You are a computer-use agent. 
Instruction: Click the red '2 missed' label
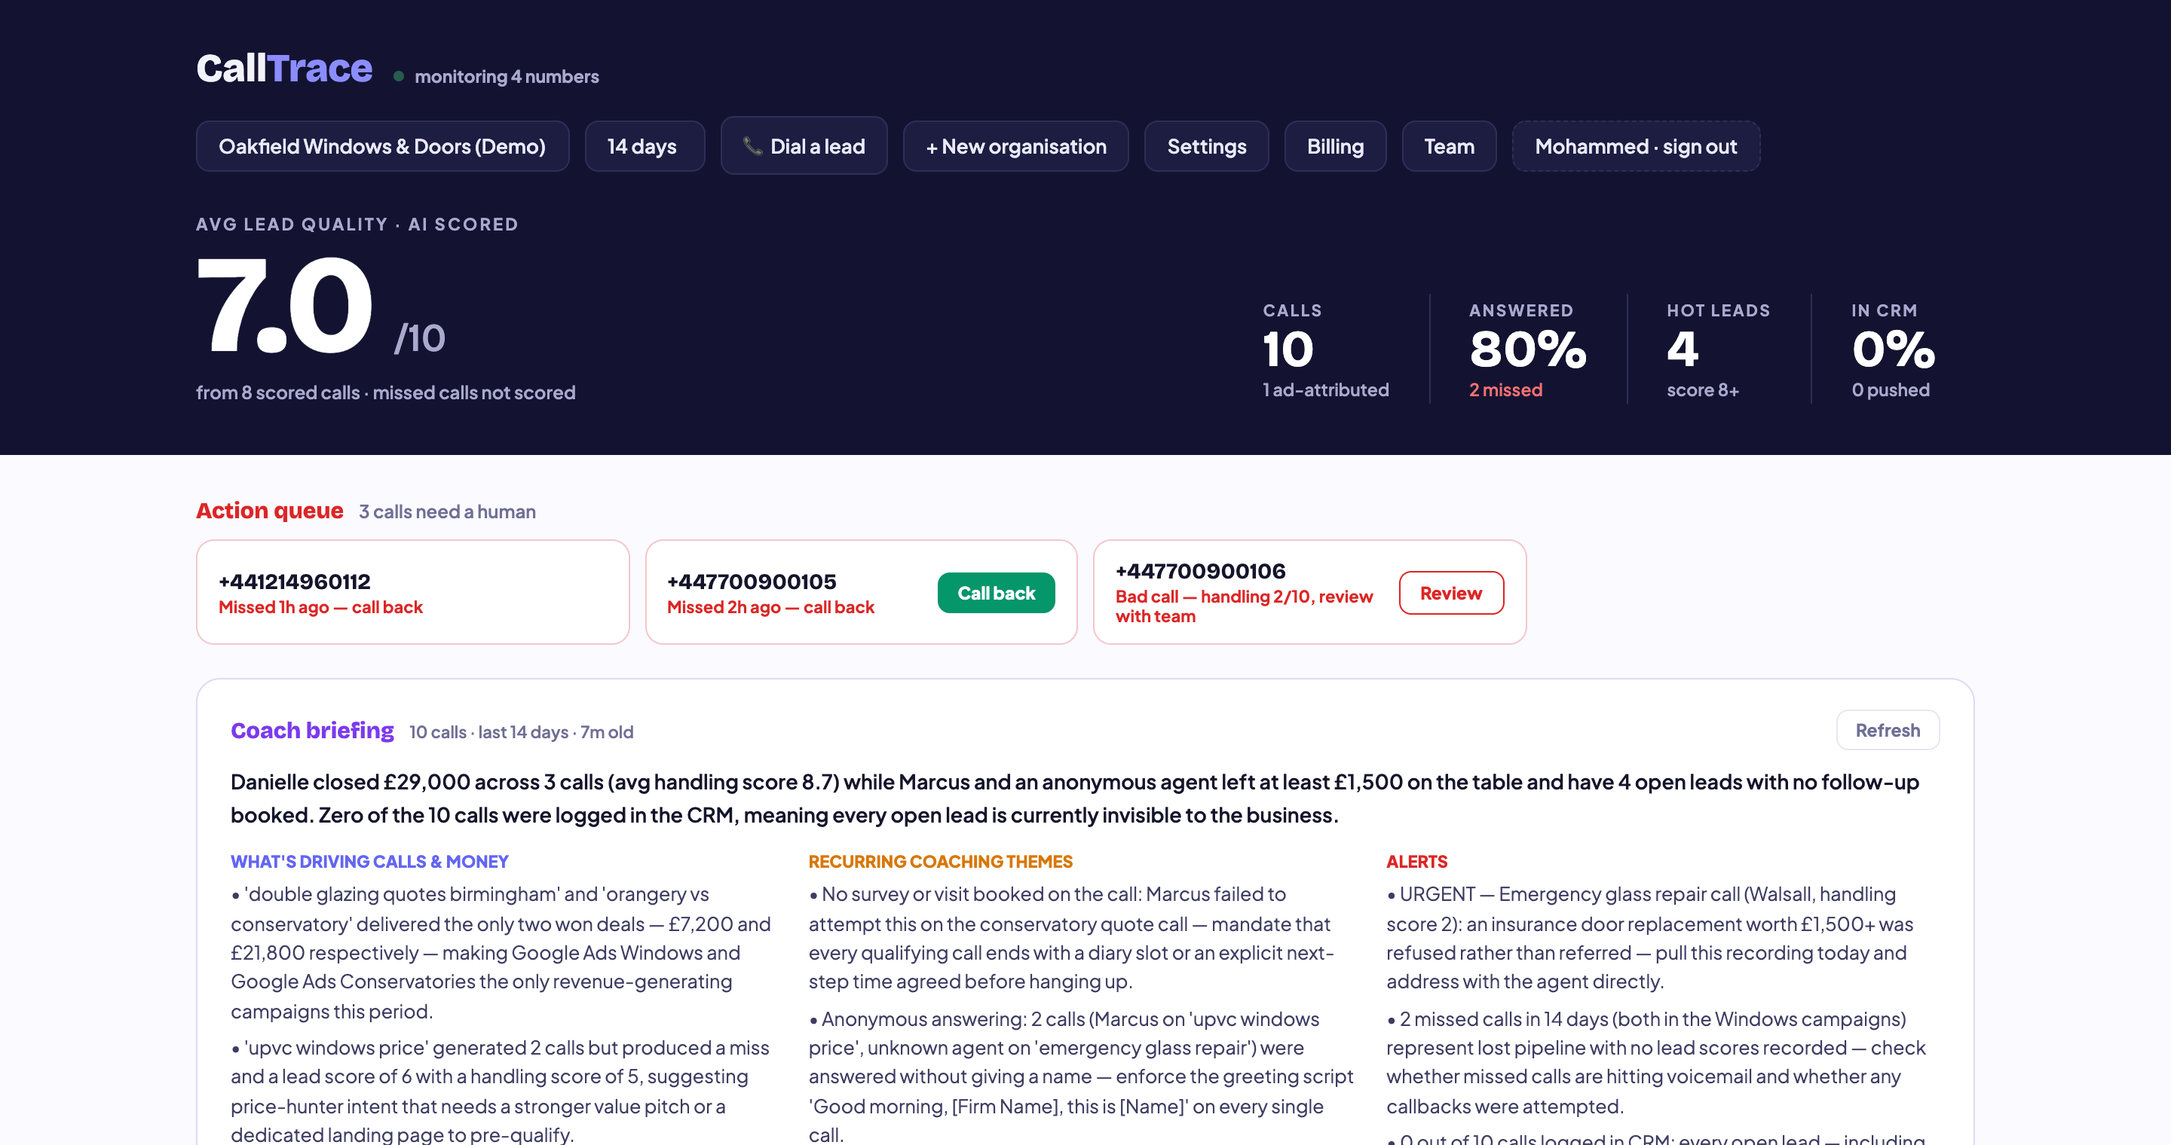coord(1505,389)
